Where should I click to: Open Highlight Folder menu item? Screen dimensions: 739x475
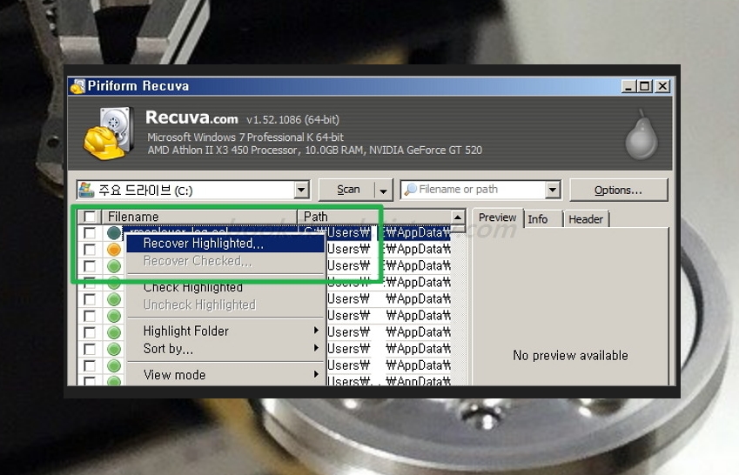[x=225, y=331]
